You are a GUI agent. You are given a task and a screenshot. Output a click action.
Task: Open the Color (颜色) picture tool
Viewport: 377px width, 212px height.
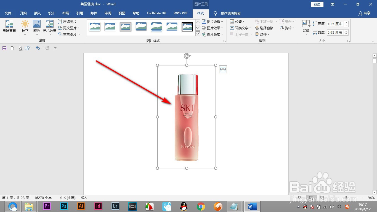pos(37,28)
